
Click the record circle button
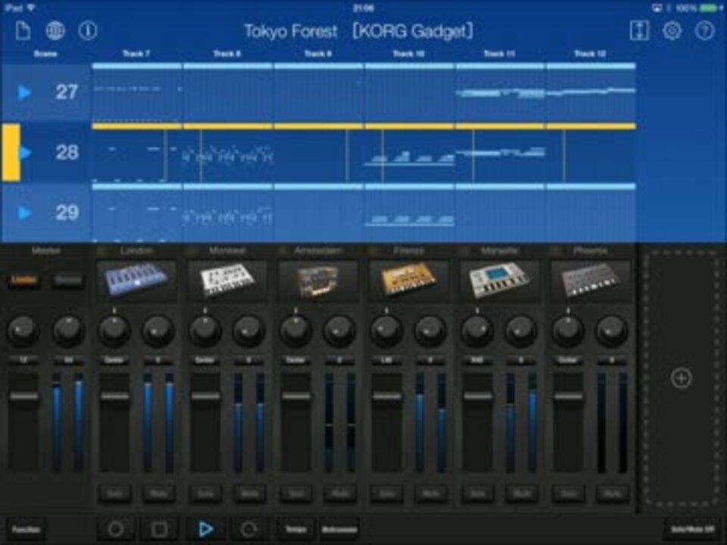pos(115,529)
